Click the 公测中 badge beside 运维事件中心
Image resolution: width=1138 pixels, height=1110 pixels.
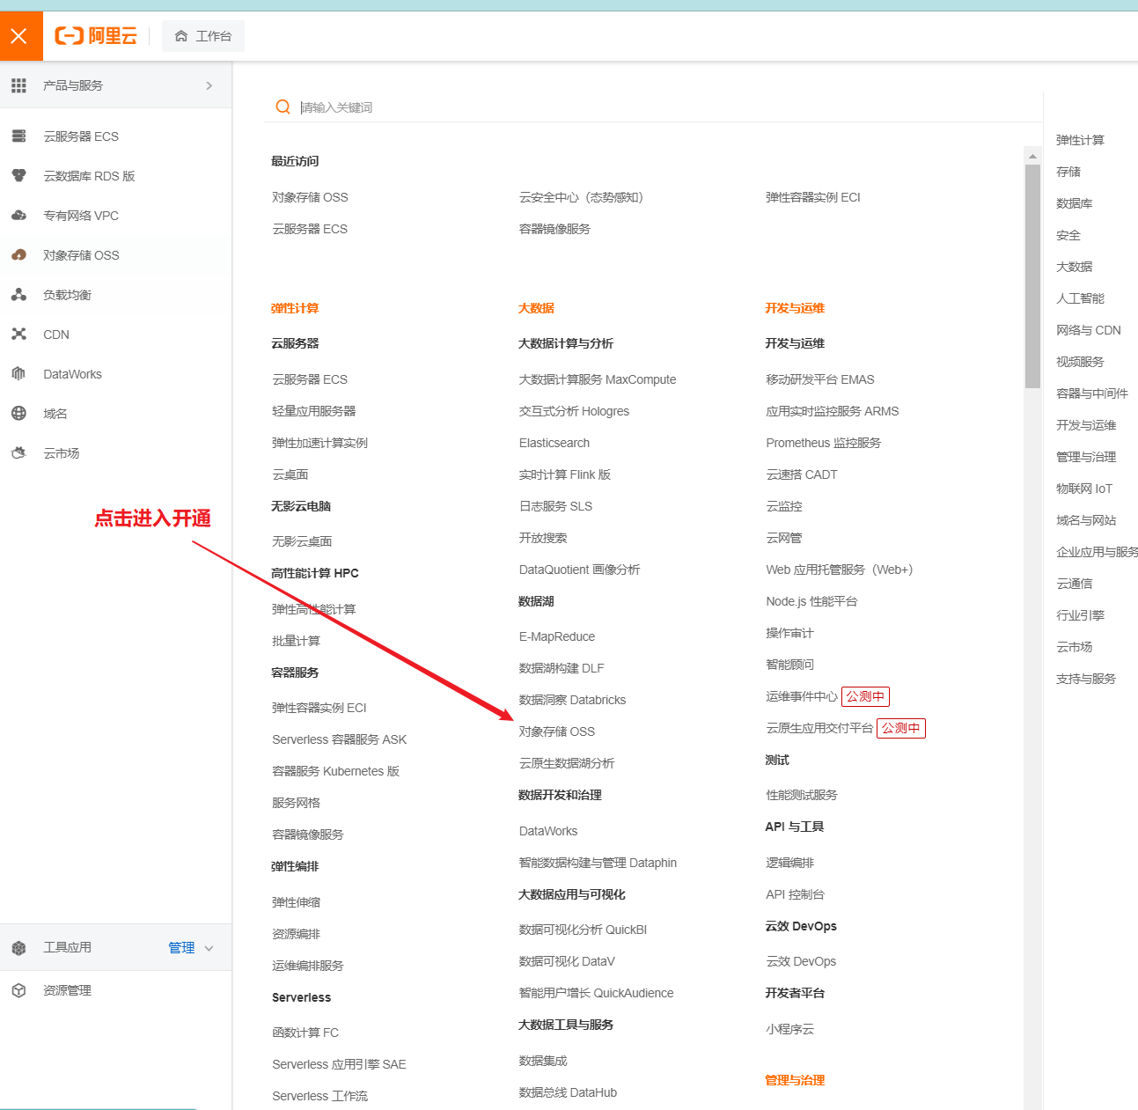[865, 696]
